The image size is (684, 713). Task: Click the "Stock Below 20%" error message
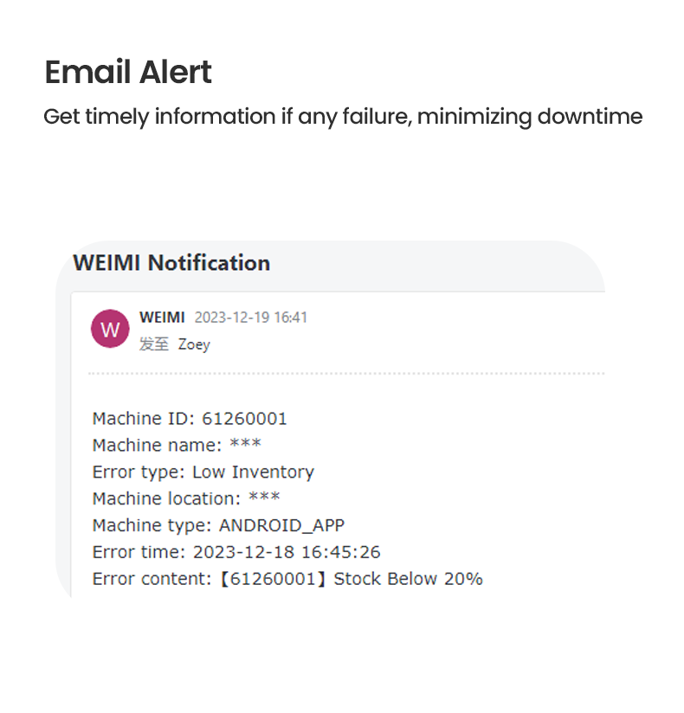point(408,579)
